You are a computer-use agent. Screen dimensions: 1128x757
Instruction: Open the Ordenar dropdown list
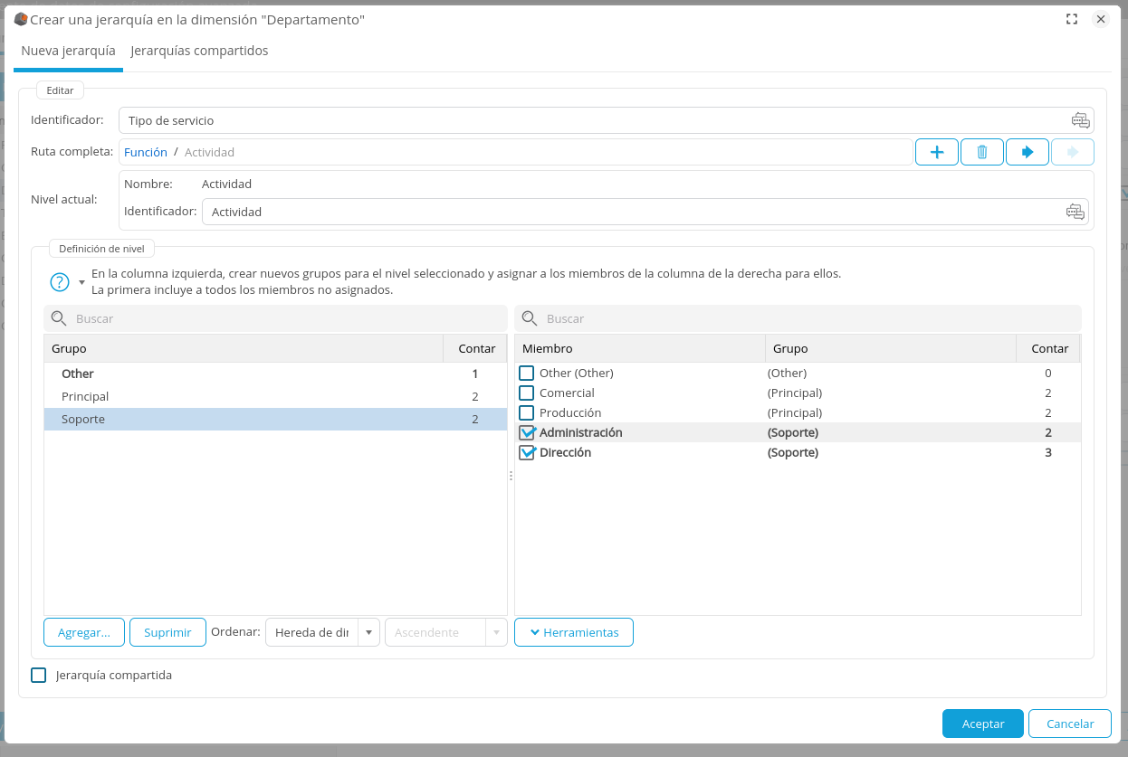coord(368,632)
